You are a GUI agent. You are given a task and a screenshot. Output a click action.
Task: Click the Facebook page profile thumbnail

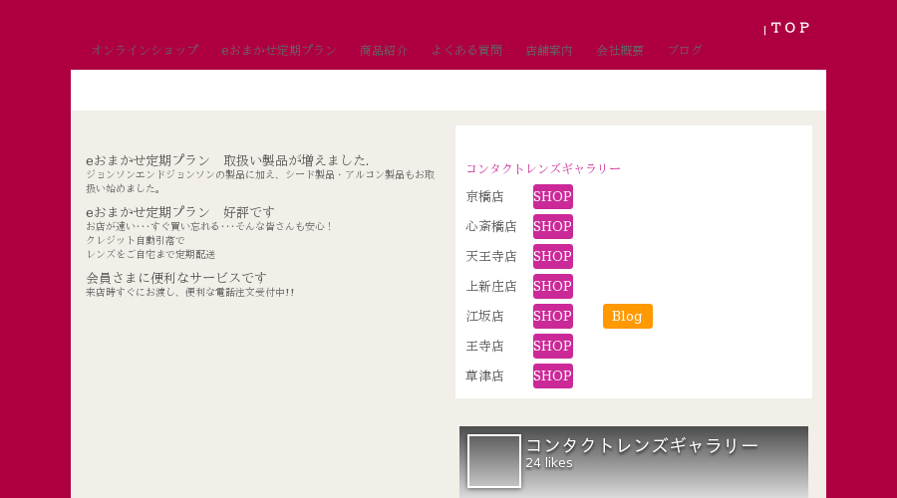pyautogui.click(x=494, y=461)
